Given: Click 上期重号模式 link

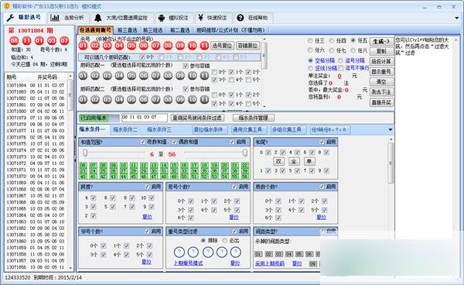Looking at the screenshot, I should point(188,263).
